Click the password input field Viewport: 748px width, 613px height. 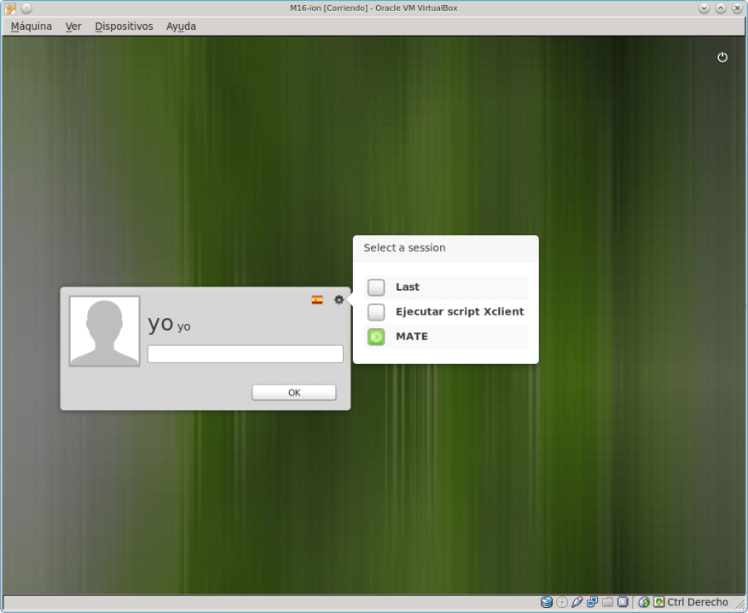(245, 354)
